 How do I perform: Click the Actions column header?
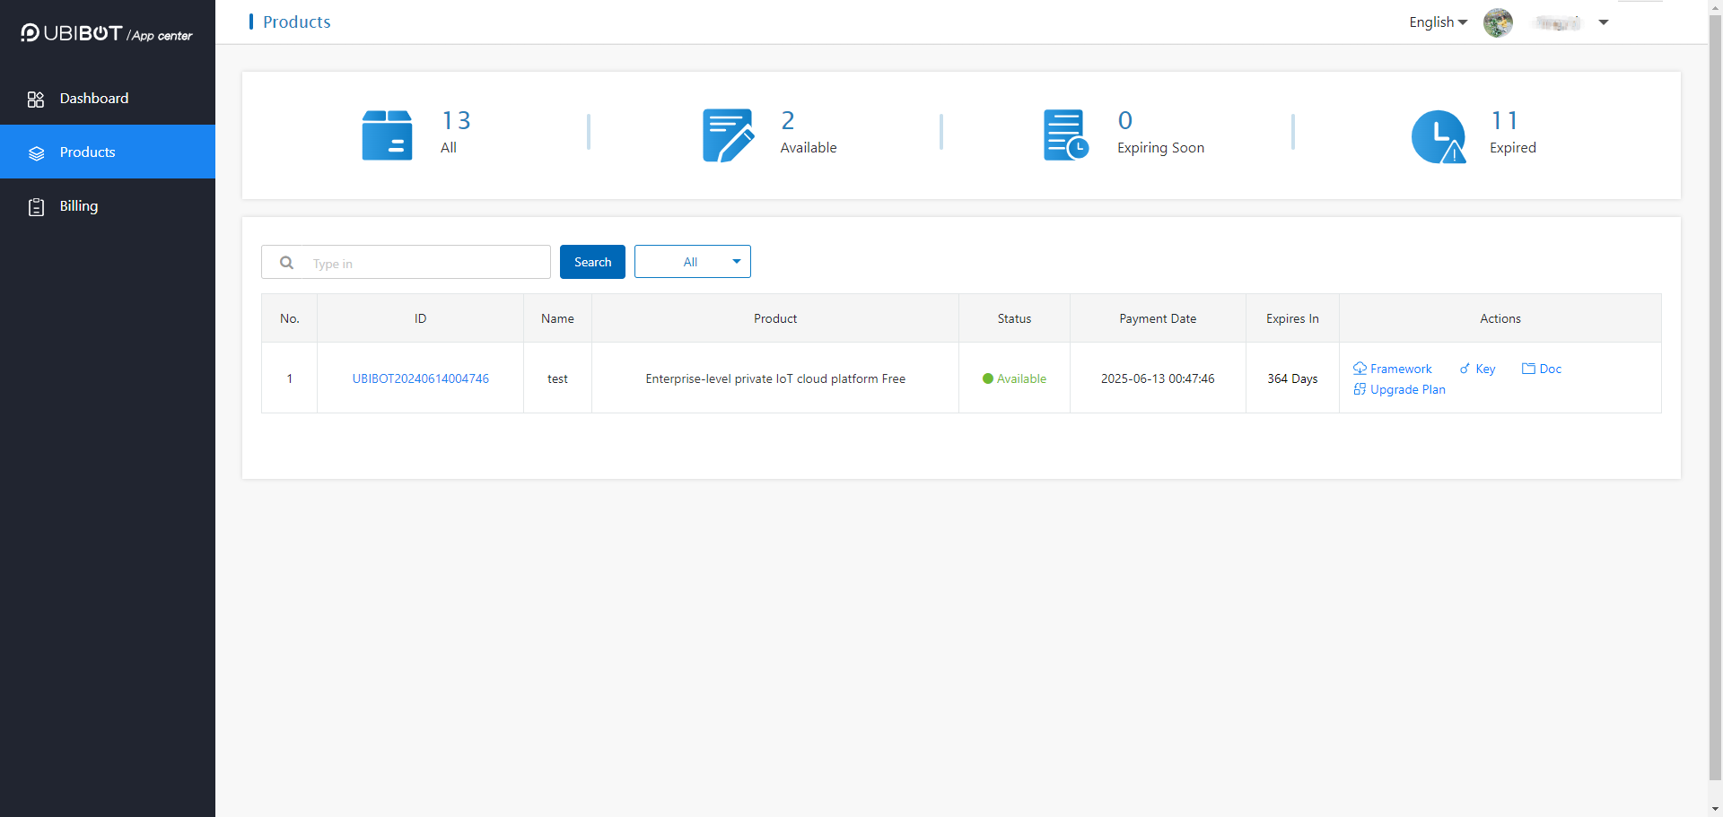pyautogui.click(x=1500, y=318)
